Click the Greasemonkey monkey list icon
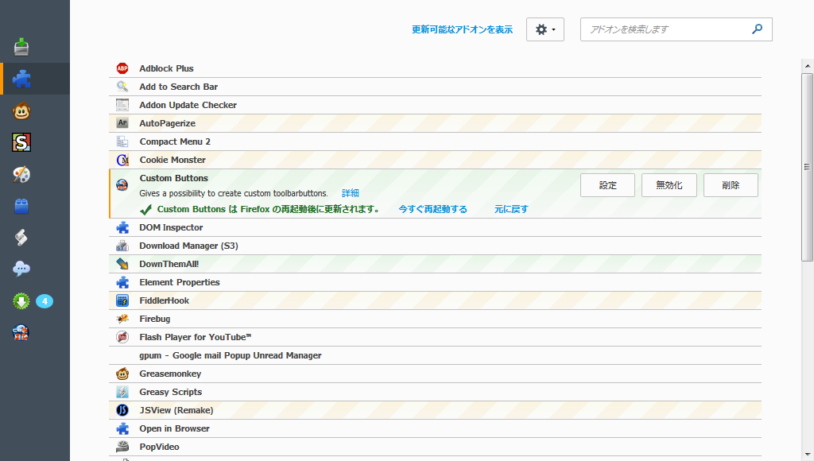Screen dimensions: 814x461 [x=122, y=374]
